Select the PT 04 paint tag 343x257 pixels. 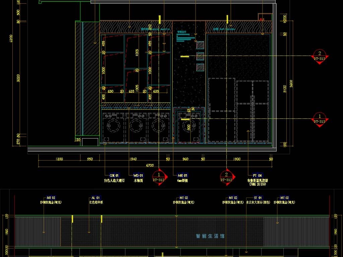(257, 175)
